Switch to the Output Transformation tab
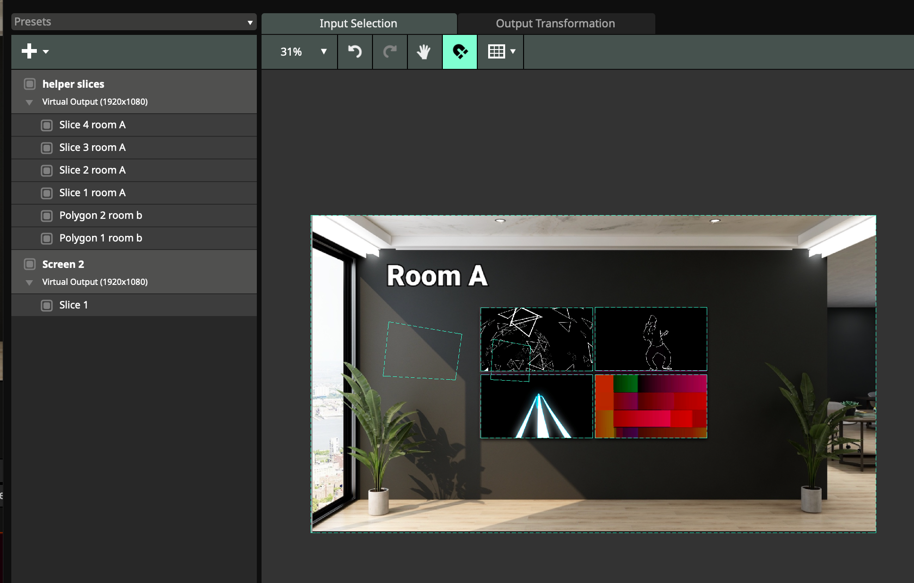This screenshot has height=583, width=914. click(x=555, y=24)
